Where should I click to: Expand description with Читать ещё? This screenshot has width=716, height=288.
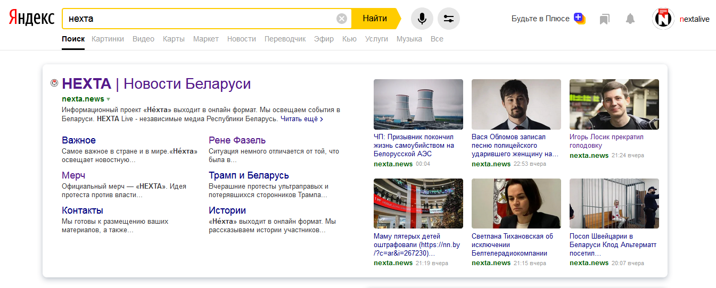301,119
